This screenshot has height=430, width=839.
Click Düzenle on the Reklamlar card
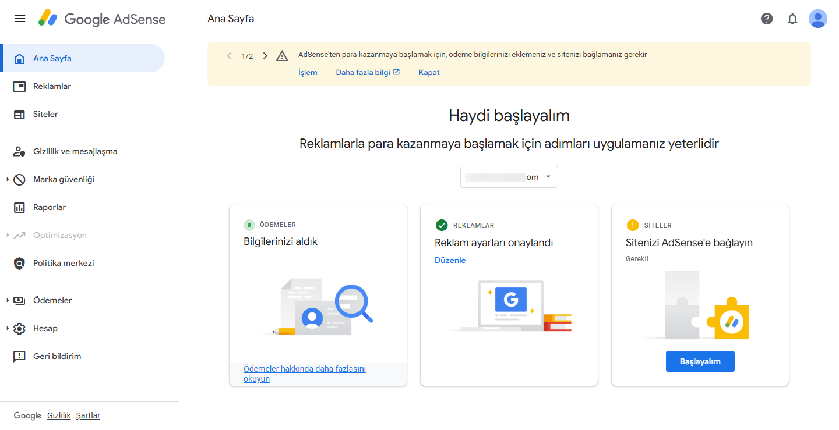(450, 260)
